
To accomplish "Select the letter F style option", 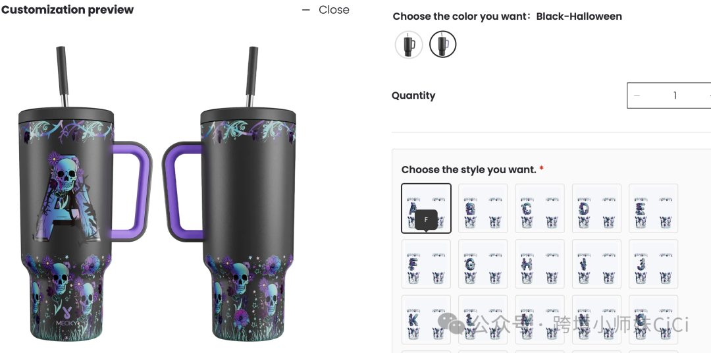I will (x=426, y=264).
